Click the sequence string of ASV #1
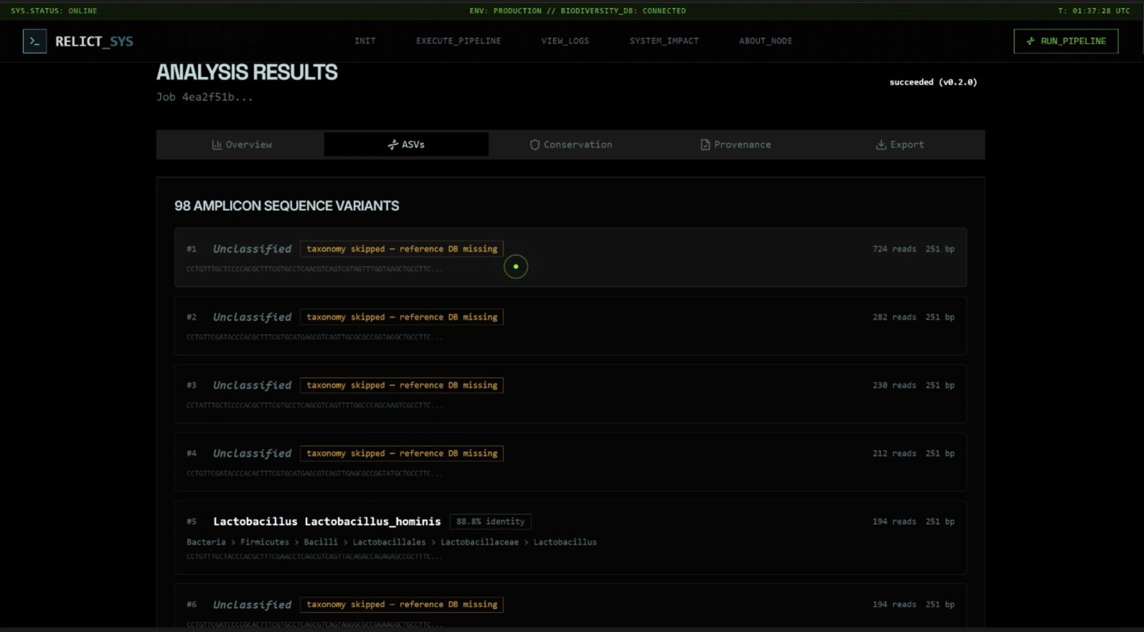Image resolution: width=1144 pixels, height=632 pixels. click(x=315, y=269)
